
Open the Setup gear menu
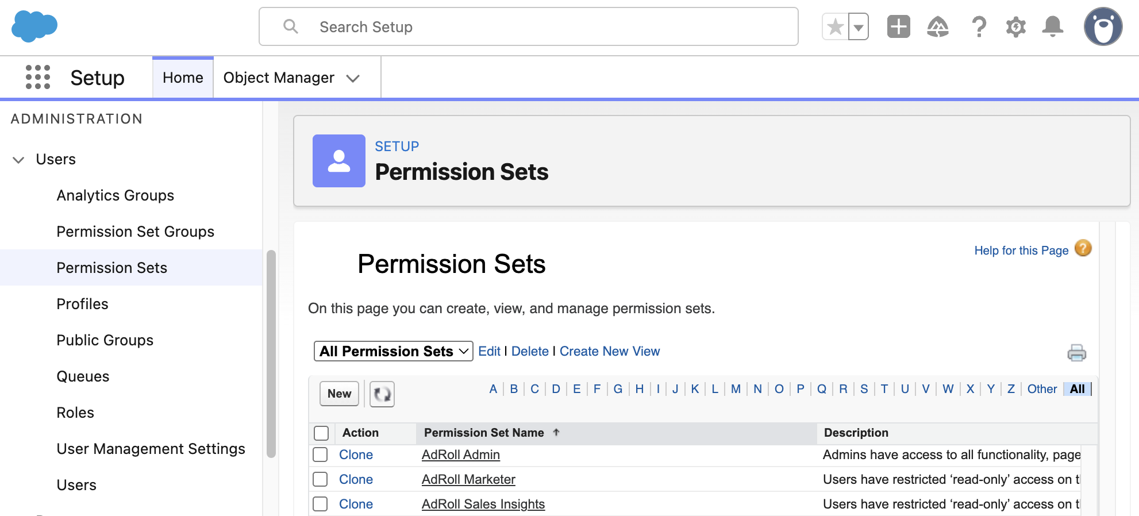[x=1015, y=26]
